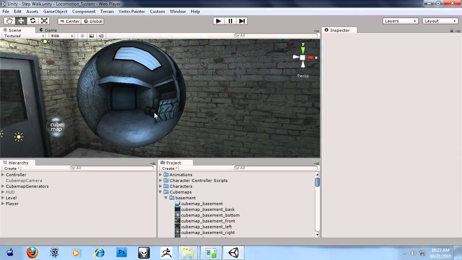Image resolution: width=462 pixels, height=260 pixels.
Task: Collapse the Cubemaps folder
Action: pyautogui.click(x=161, y=192)
